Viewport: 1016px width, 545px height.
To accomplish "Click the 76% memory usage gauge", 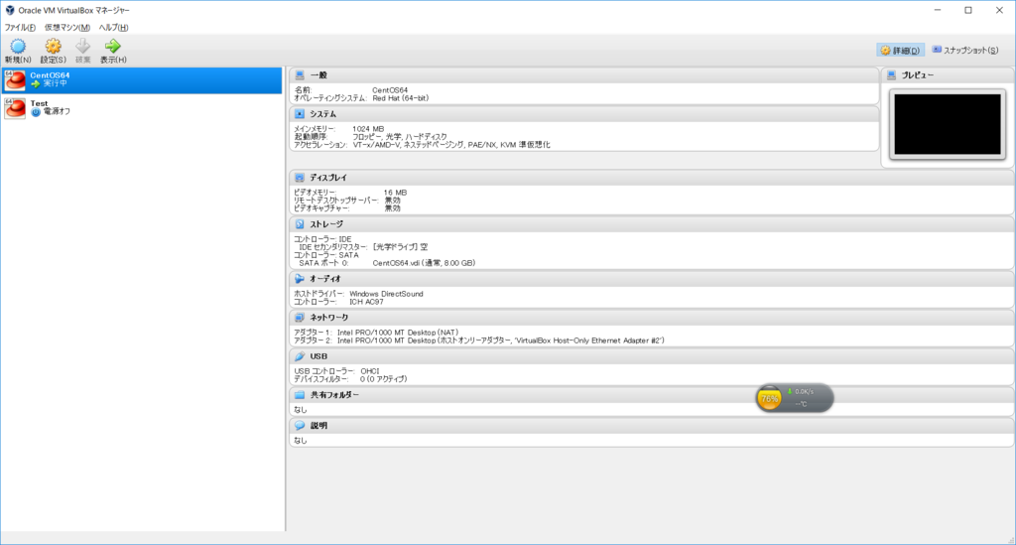I will point(769,398).
